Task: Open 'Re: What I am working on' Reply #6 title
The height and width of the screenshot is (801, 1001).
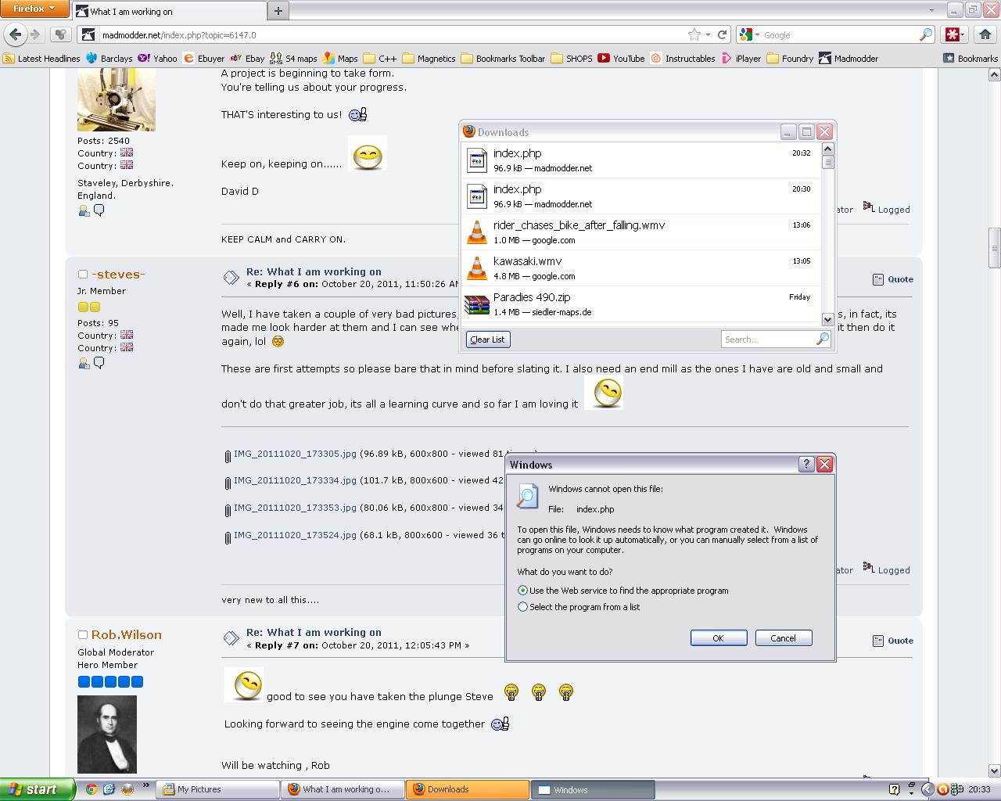Action: point(314,271)
